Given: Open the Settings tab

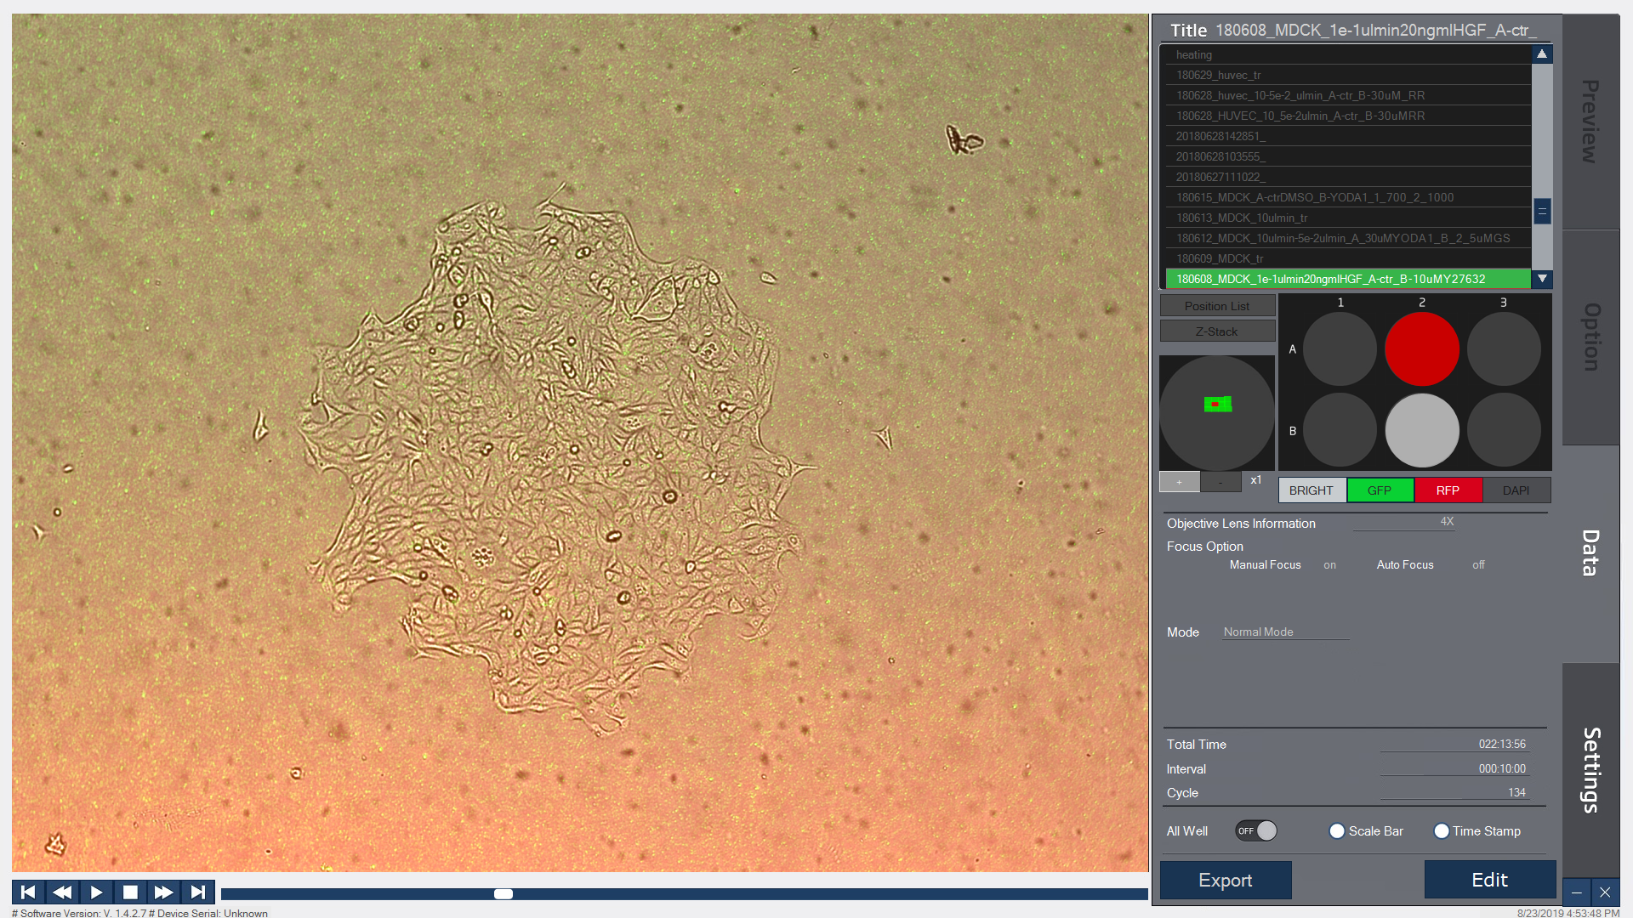Looking at the screenshot, I should [1590, 769].
